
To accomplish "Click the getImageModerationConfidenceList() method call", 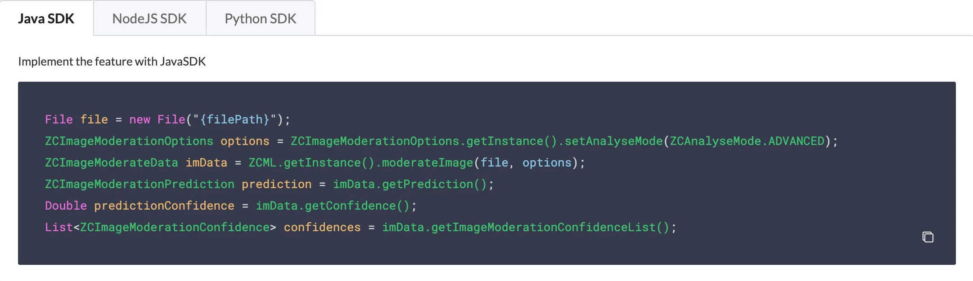I will point(550,227).
